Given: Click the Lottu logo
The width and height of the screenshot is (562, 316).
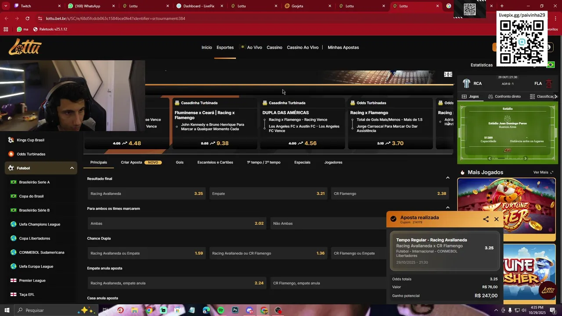Looking at the screenshot, I should click(x=25, y=47).
